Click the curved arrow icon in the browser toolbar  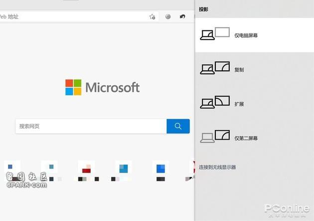click(182, 16)
